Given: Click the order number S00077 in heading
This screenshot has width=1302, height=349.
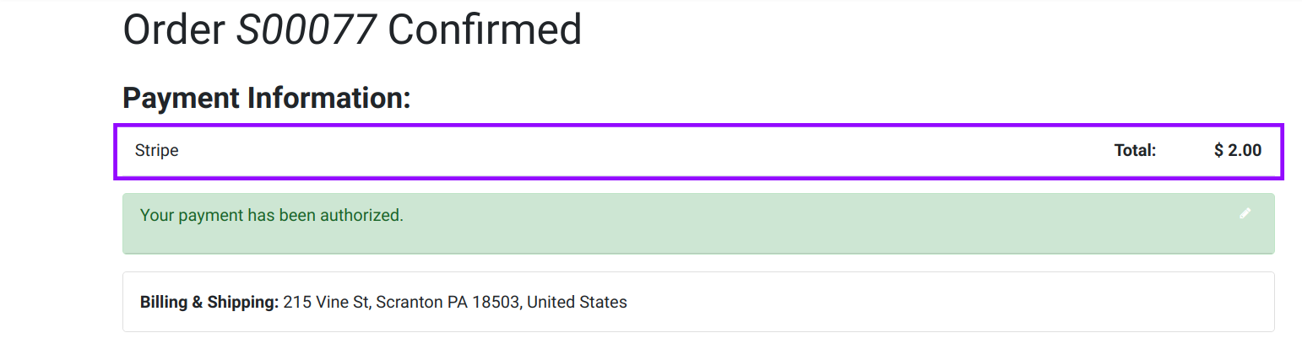Looking at the screenshot, I should coord(306,30).
